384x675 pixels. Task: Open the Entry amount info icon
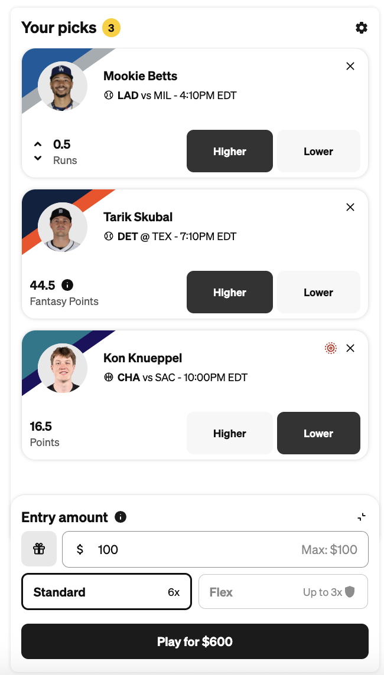[121, 517]
